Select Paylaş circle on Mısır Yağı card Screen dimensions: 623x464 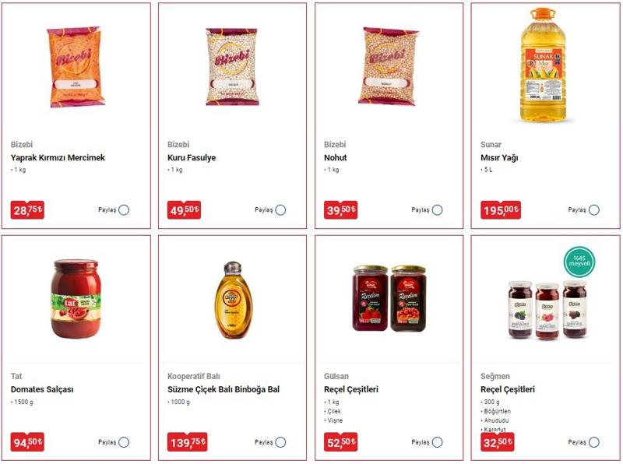click(x=594, y=209)
